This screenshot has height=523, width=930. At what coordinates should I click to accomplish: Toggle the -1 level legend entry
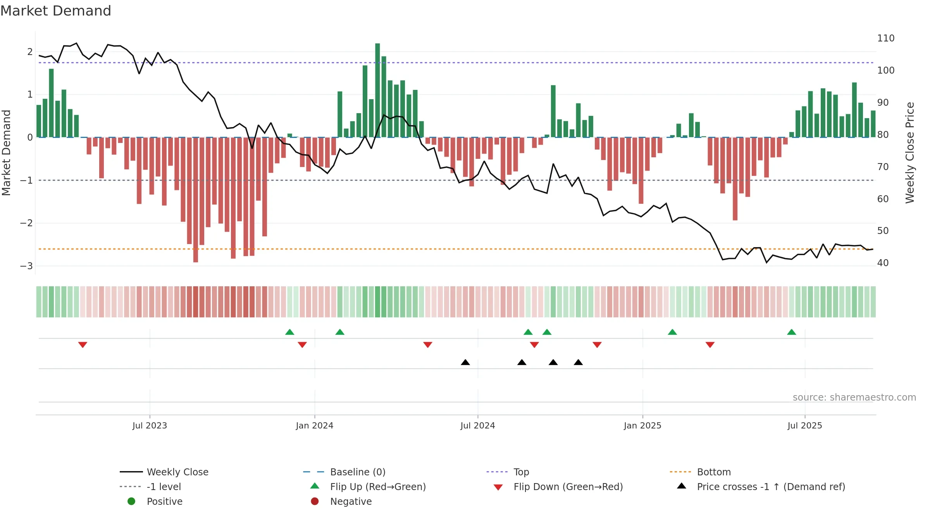[150, 487]
